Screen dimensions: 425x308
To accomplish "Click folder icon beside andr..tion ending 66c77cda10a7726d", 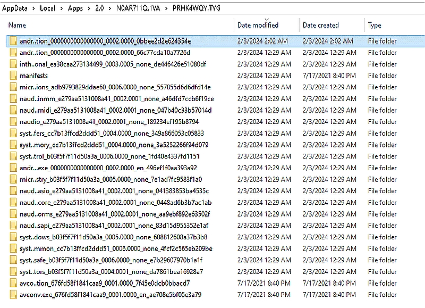I will click(x=13, y=52).
